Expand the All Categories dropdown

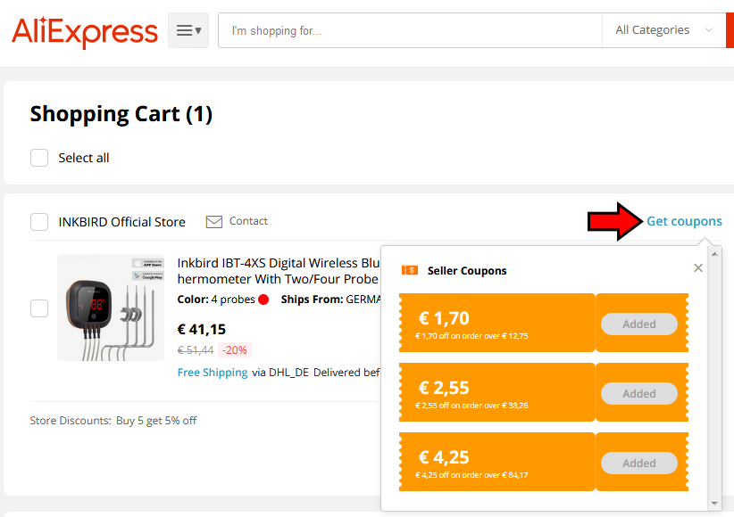click(663, 30)
